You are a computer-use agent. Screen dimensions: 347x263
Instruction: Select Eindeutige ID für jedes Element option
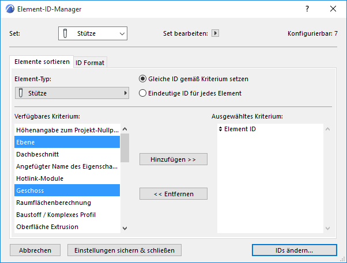[143, 93]
